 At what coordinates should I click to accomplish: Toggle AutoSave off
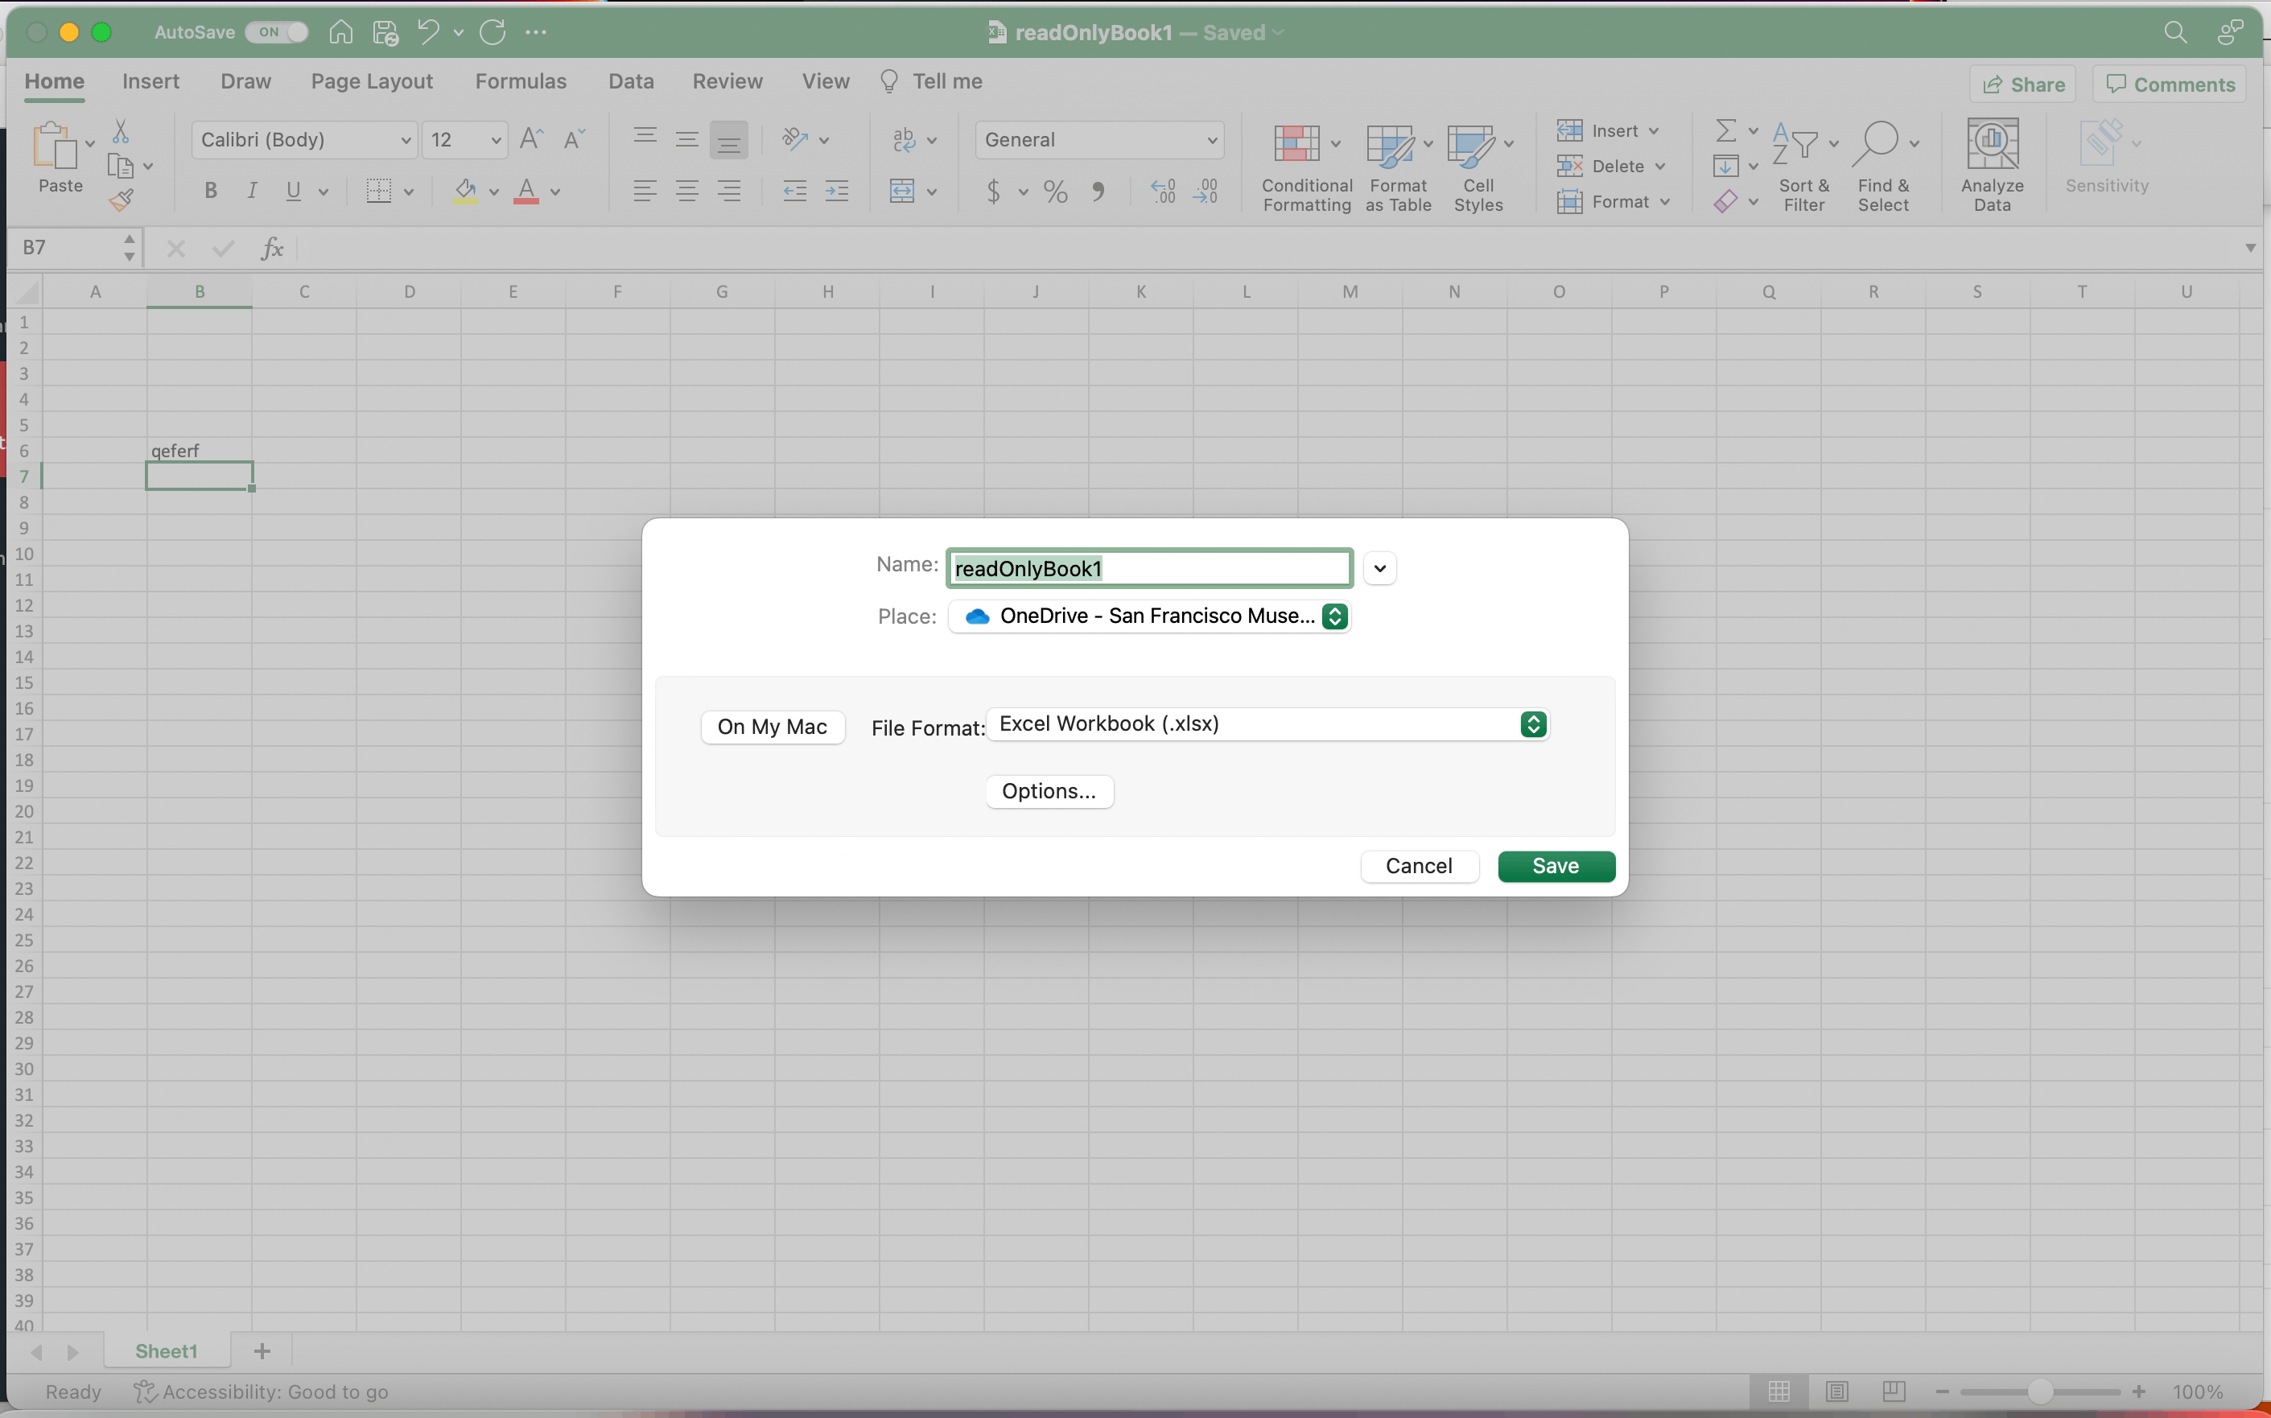276,31
